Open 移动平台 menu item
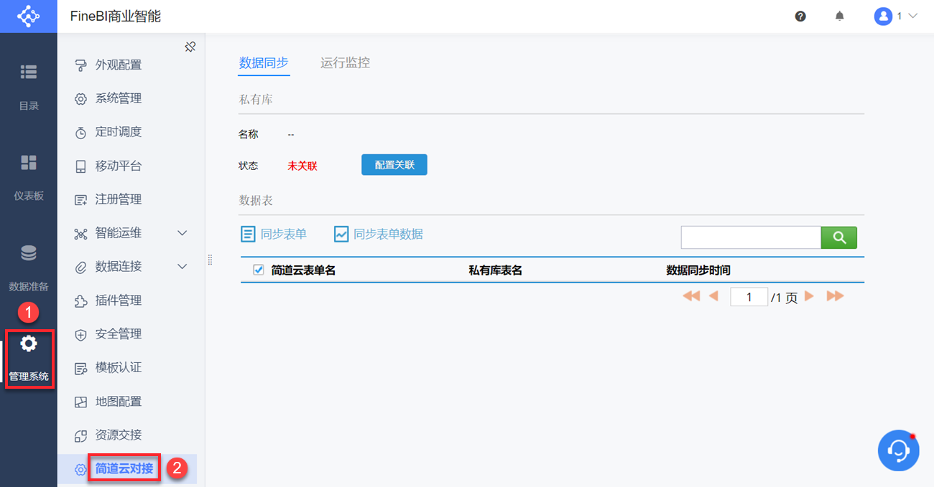934x487 pixels. pos(119,166)
